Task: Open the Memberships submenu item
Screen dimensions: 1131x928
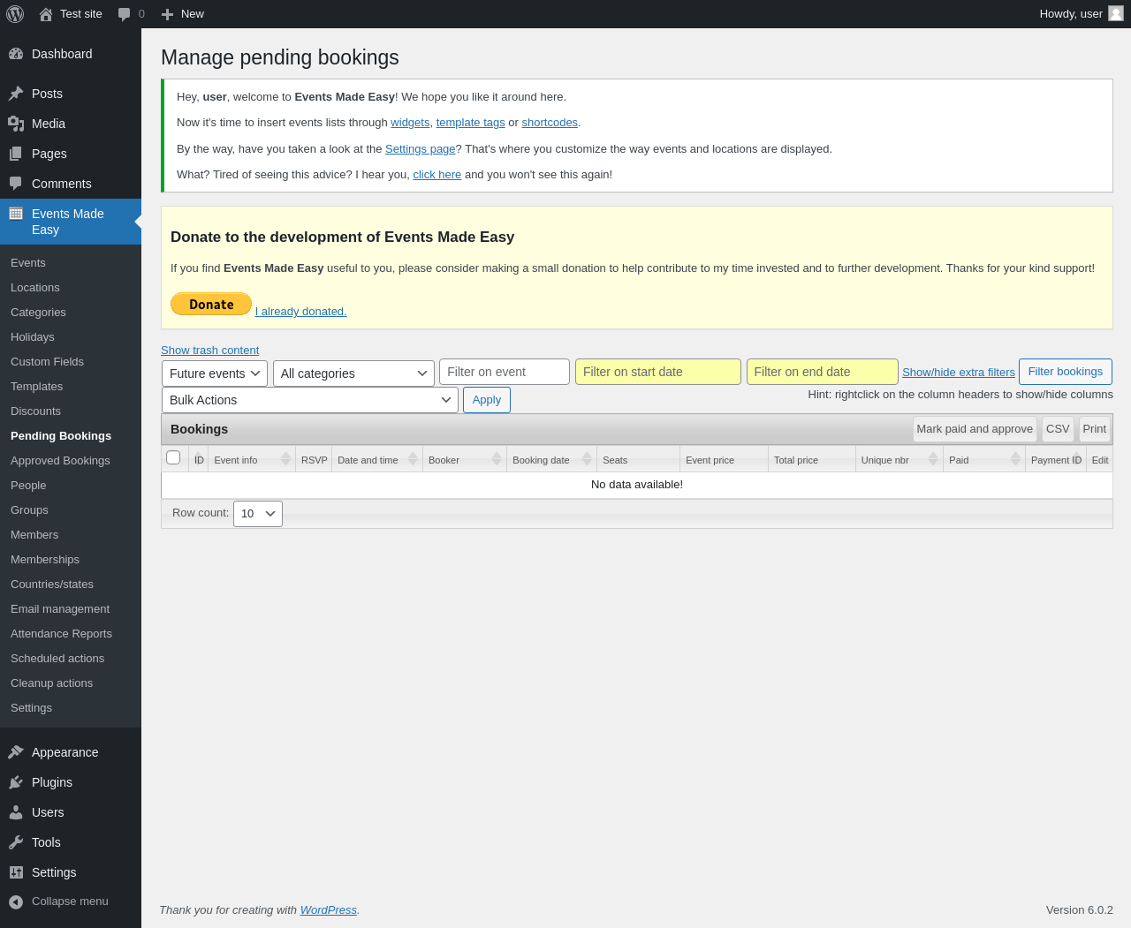Action: [45, 560]
